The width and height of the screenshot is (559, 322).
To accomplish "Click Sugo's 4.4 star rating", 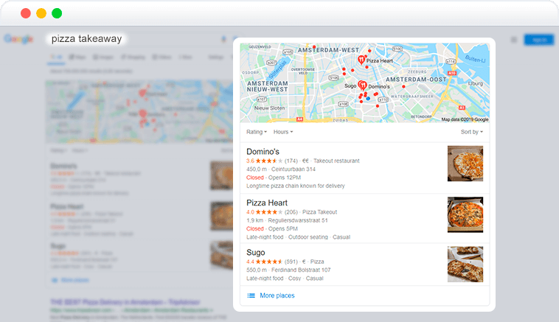I will coord(264,262).
